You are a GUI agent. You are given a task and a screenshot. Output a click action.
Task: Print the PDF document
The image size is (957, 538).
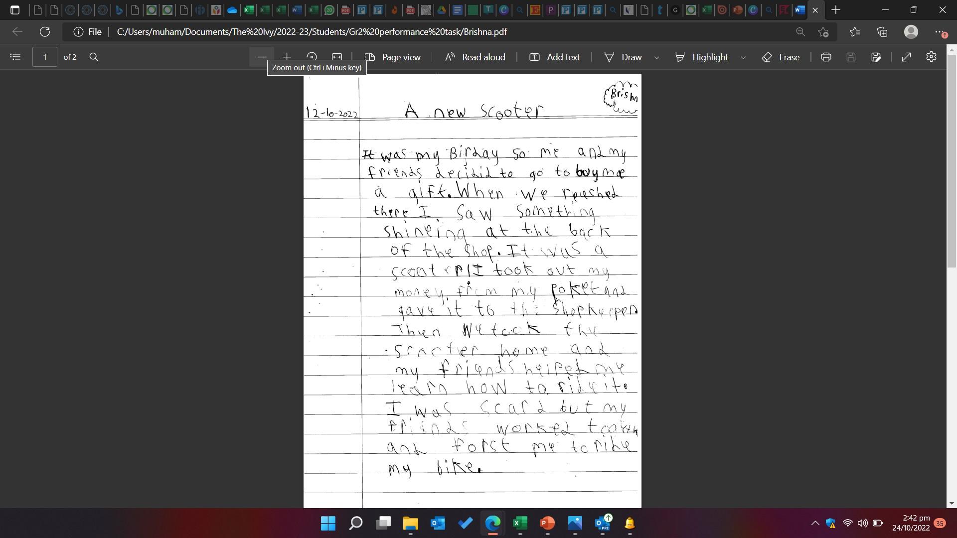(826, 57)
